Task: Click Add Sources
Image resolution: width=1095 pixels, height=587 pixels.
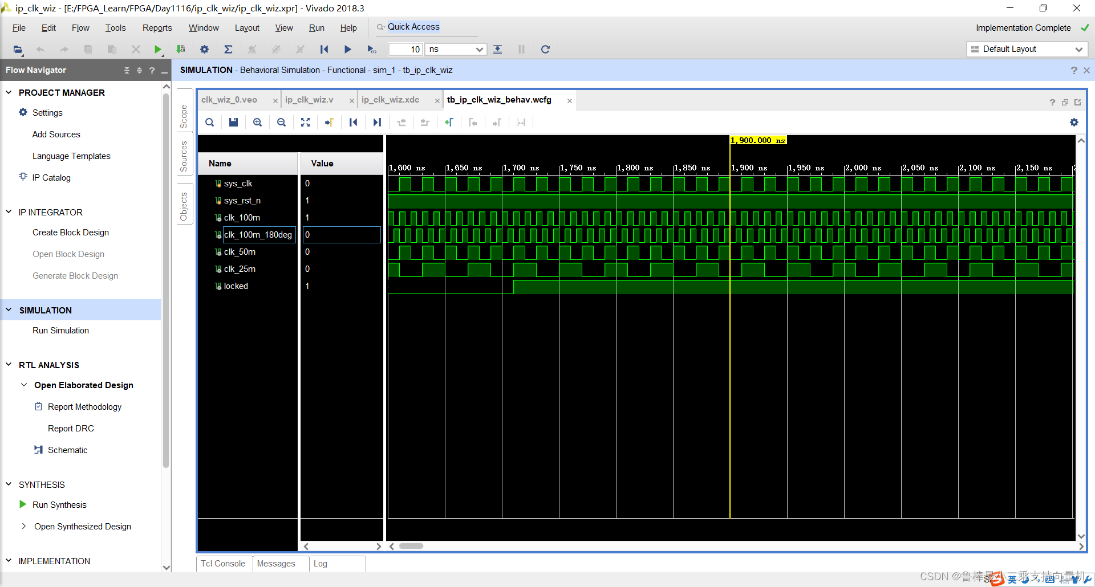Action: 56,134
